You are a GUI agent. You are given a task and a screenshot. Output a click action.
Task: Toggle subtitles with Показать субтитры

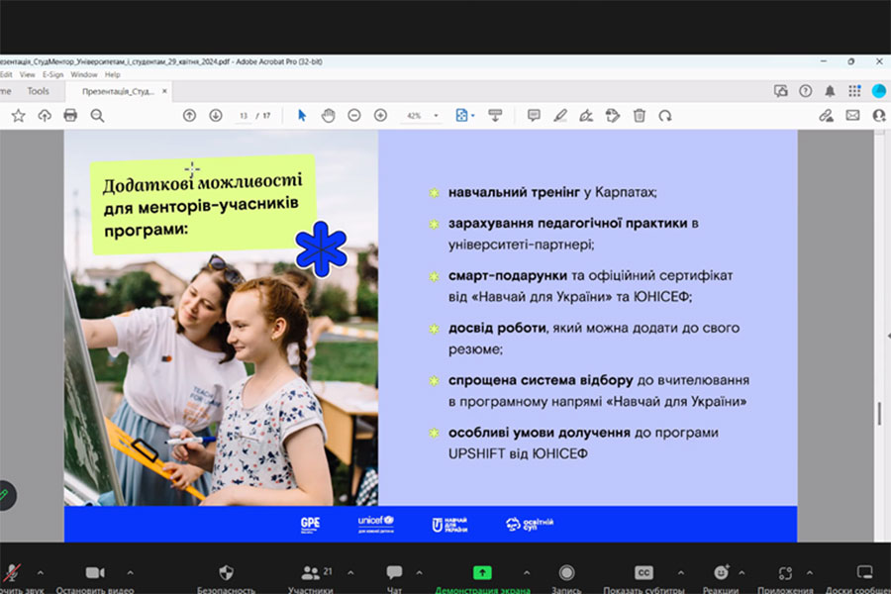pyautogui.click(x=643, y=574)
